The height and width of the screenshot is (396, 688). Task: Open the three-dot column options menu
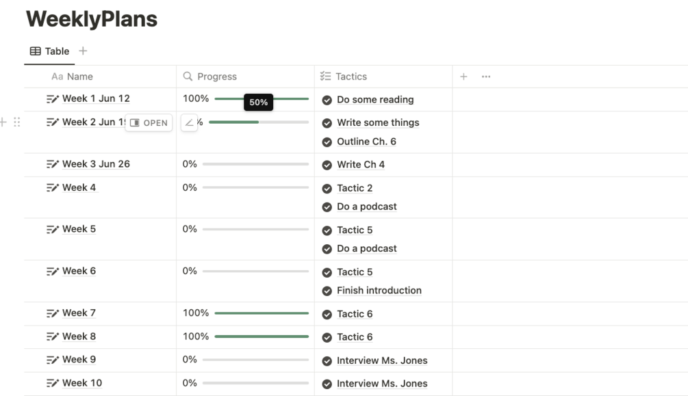pyautogui.click(x=486, y=77)
